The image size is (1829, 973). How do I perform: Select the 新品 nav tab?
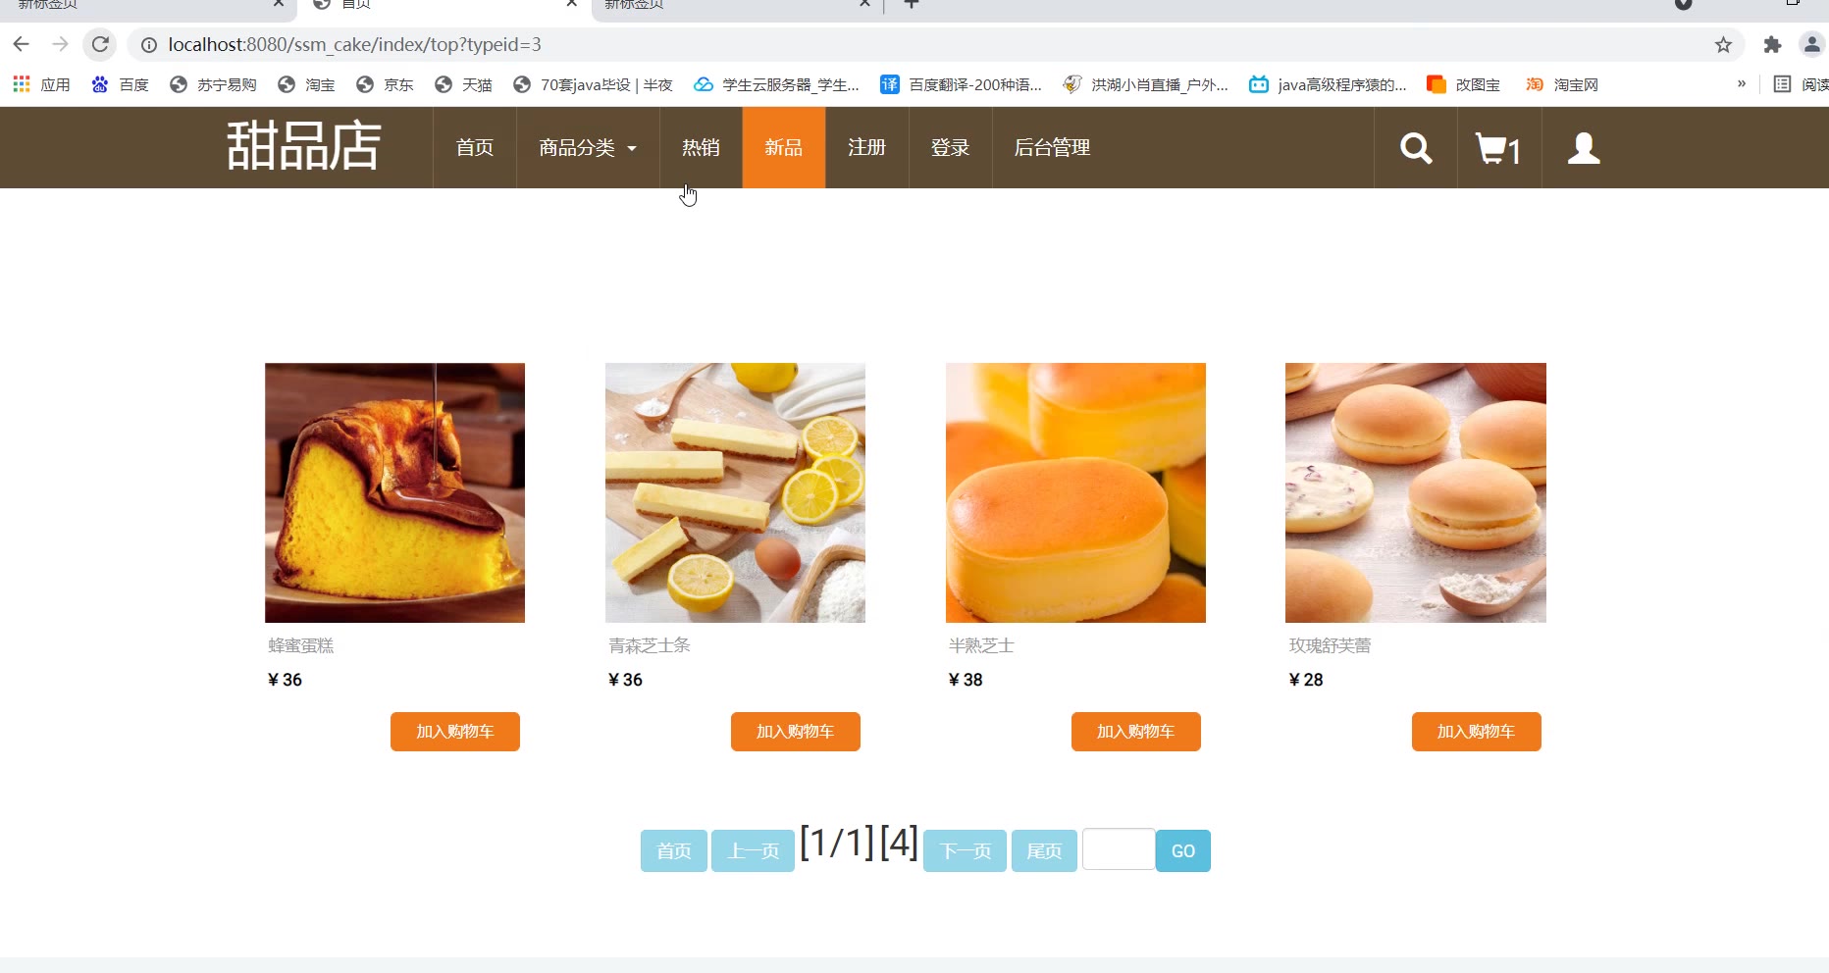784,147
